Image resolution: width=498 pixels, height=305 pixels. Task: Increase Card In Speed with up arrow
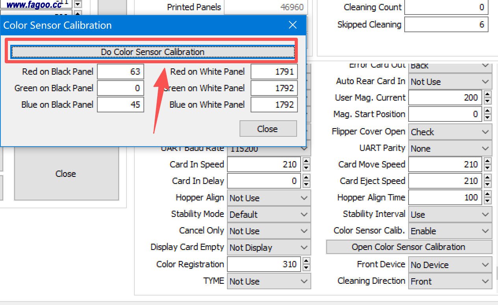click(307, 161)
